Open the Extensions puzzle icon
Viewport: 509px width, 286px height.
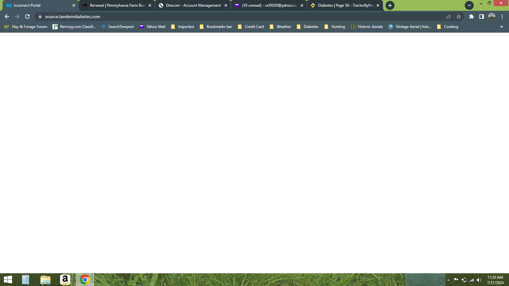click(x=471, y=17)
